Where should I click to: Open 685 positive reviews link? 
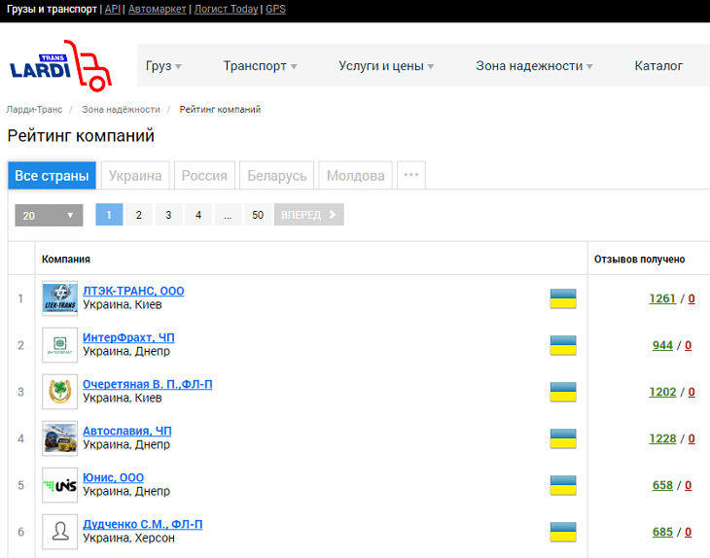click(662, 532)
